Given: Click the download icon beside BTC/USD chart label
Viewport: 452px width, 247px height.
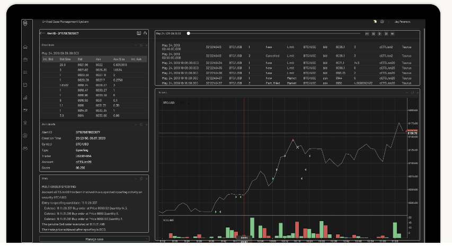Looking at the screenshot, I should (x=189, y=103).
